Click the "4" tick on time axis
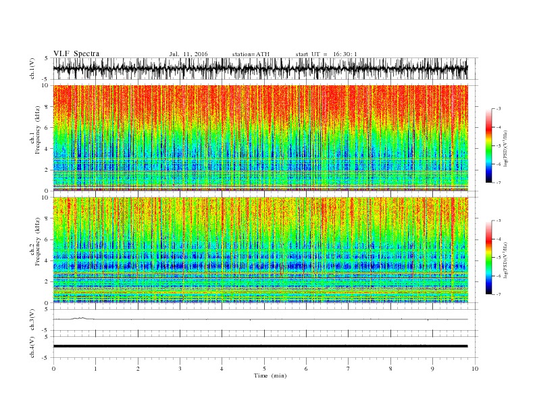This screenshot has width=535, height=414. tap(222, 369)
